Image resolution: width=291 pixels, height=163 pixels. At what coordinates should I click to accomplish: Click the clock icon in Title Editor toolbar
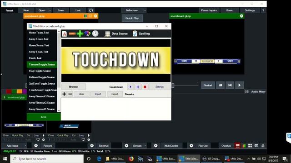pos(95,34)
